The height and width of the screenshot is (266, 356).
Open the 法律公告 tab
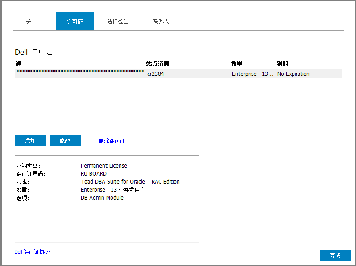(x=118, y=21)
